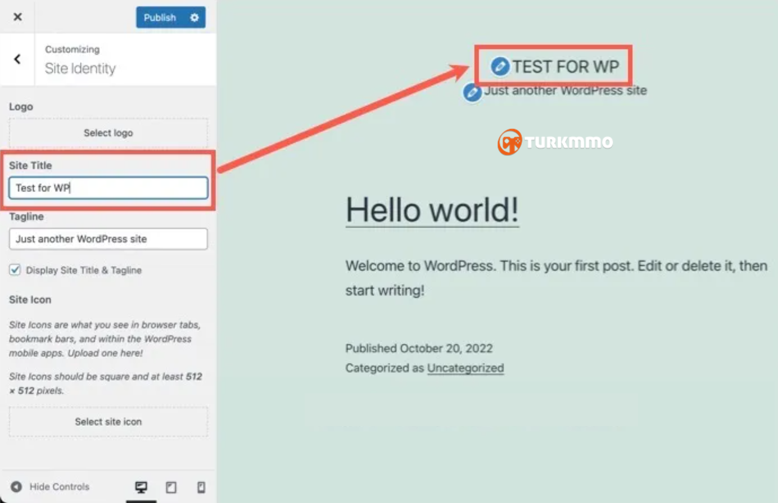
Task: Click the Select site icon button
Action: tap(108, 422)
